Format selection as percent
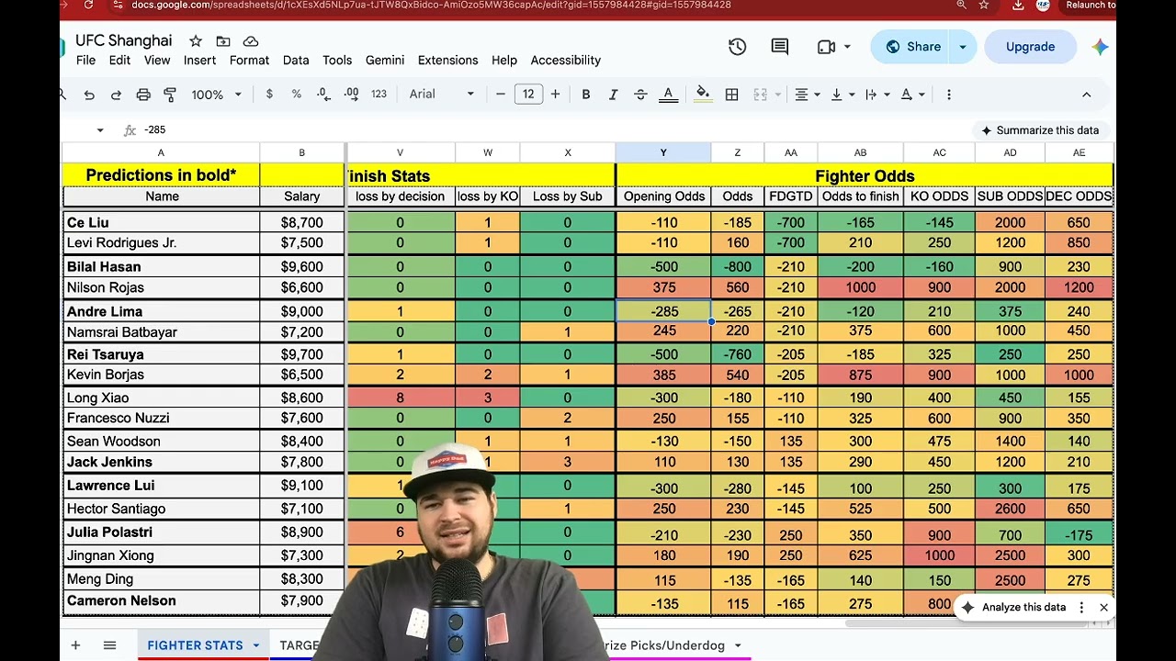This screenshot has height=661, width=1176. click(296, 95)
